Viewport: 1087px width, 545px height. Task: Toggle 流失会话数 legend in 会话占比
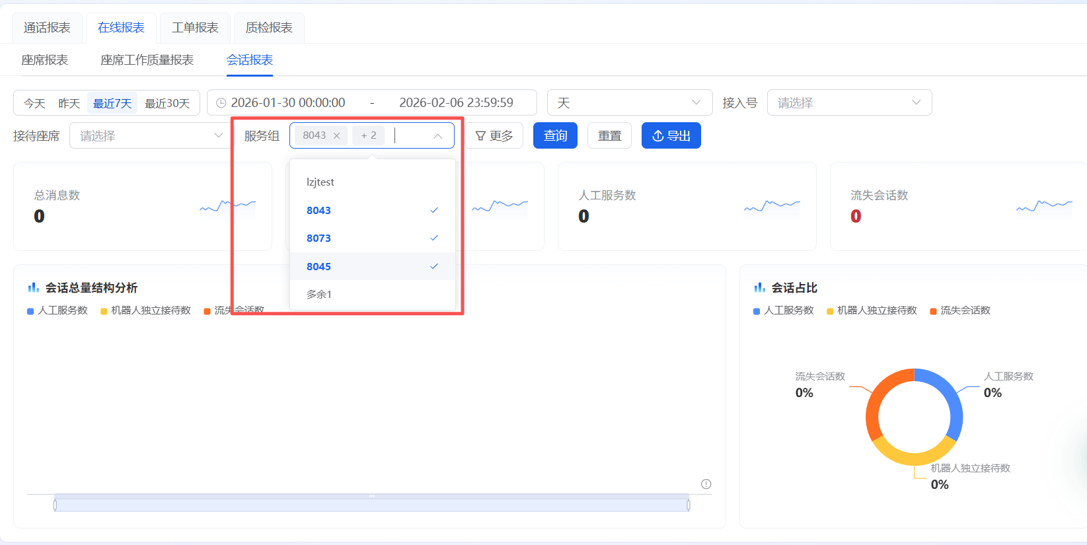coord(960,310)
